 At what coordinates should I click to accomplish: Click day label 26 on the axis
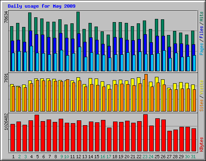click(163, 157)
